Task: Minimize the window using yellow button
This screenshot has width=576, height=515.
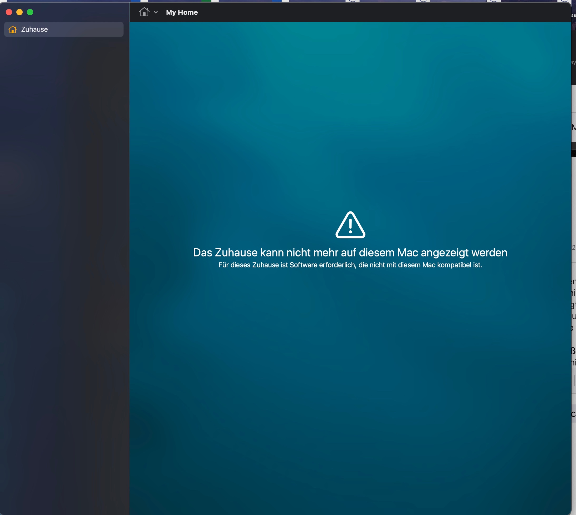Action: click(19, 12)
